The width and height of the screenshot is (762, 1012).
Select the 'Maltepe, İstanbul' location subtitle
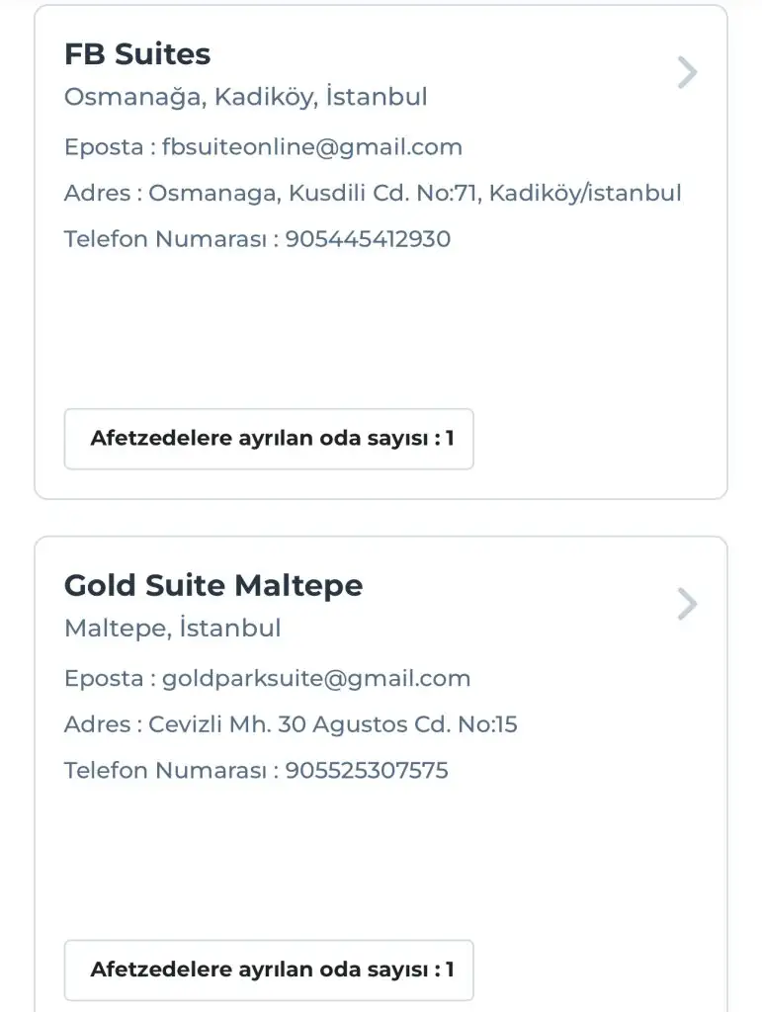tap(173, 629)
